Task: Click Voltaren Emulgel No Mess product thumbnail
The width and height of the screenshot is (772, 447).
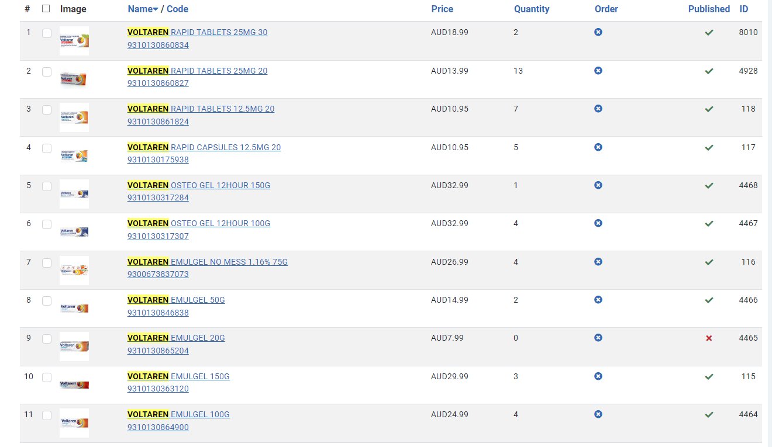Action: 74,271
